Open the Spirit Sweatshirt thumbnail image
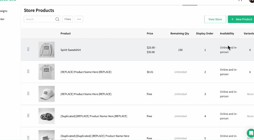 pos(47,50)
